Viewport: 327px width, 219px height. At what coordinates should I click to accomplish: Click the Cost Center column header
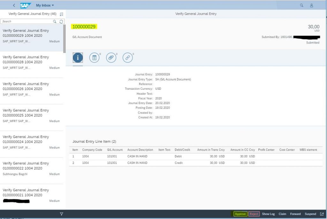click(x=287, y=150)
